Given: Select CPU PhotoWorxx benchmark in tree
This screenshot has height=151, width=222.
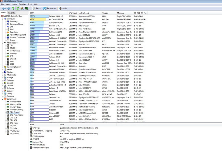Looking at the screenshot, I should [x=16, y=115].
